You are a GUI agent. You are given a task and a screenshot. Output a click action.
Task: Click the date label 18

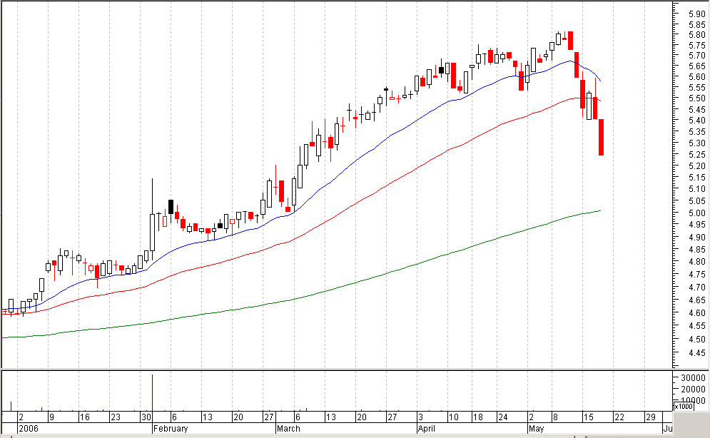[x=477, y=417]
